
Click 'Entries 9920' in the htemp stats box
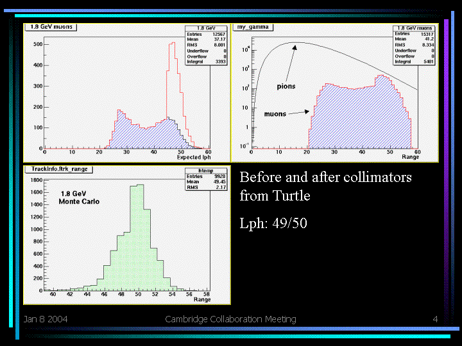pos(206,177)
